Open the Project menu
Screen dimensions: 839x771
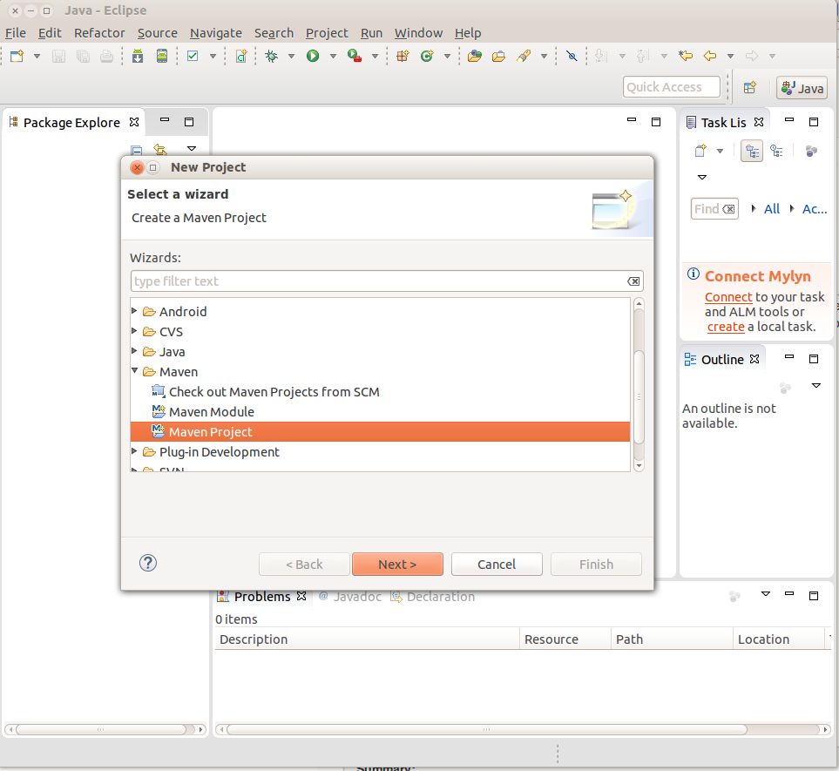coord(327,32)
